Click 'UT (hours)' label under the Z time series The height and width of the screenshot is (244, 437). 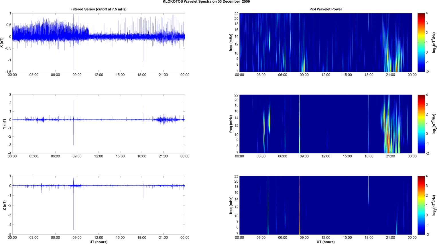point(99,242)
